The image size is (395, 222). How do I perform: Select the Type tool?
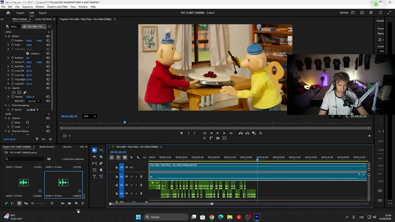pyautogui.click(x=94, y=176)
